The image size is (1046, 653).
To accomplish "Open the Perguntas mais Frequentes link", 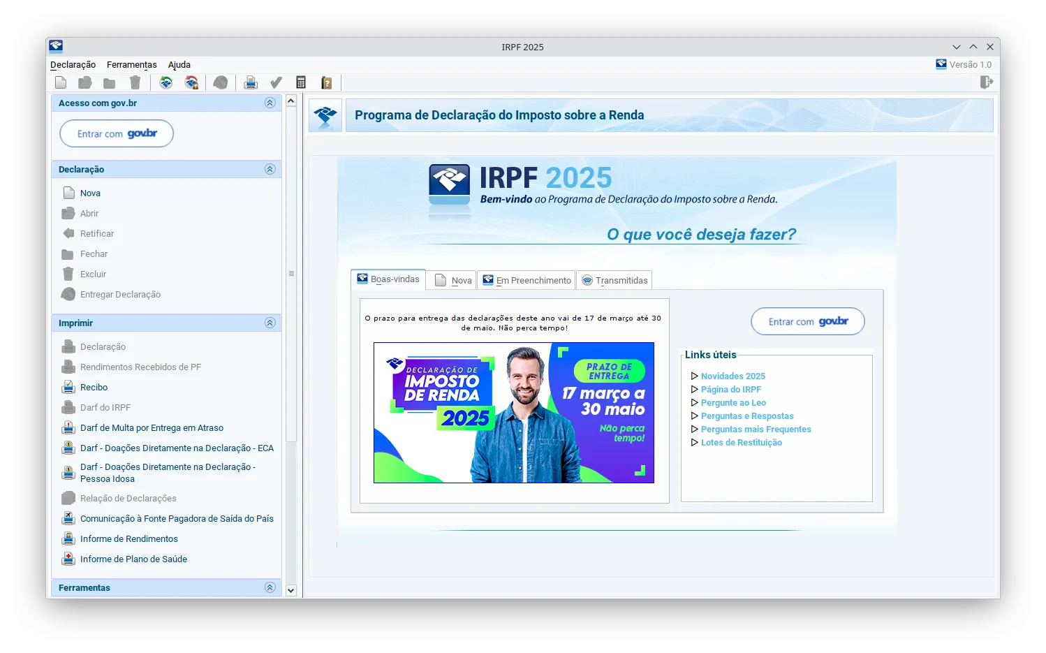I will pos(756,429).
